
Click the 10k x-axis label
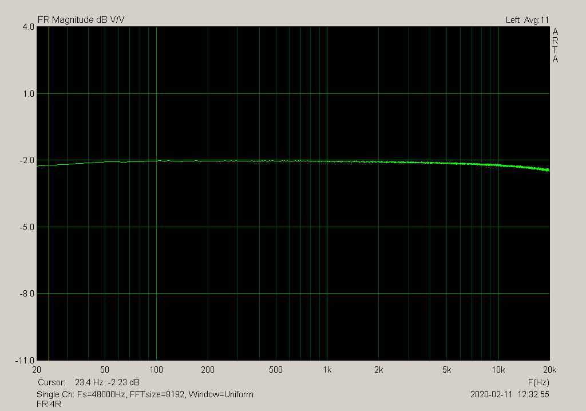tap(498, 370)
